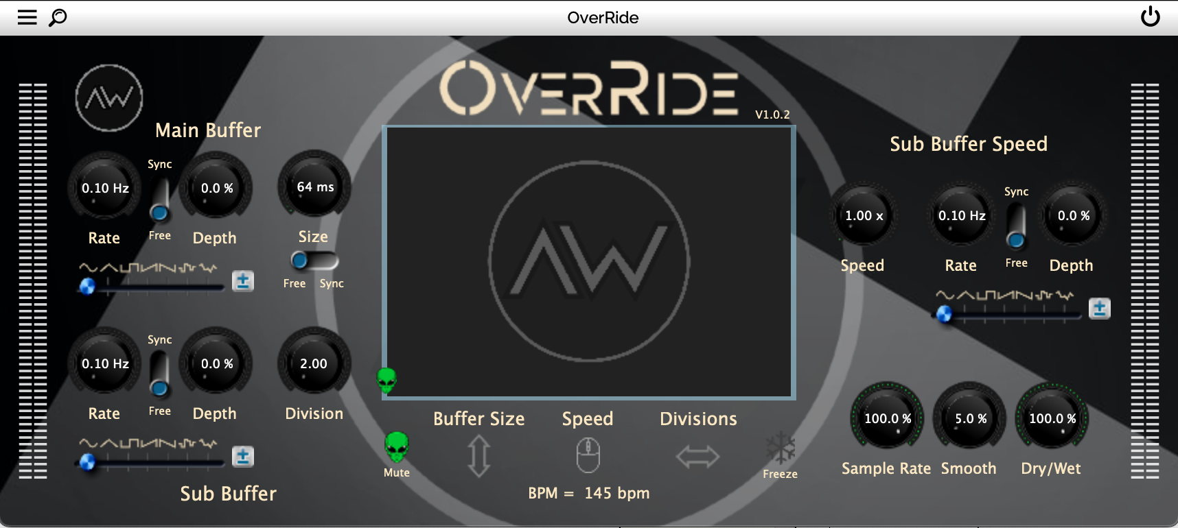Click the Main Buffer heading
The height and width of the screenshot is (528, 1178).
coord(208,130)
